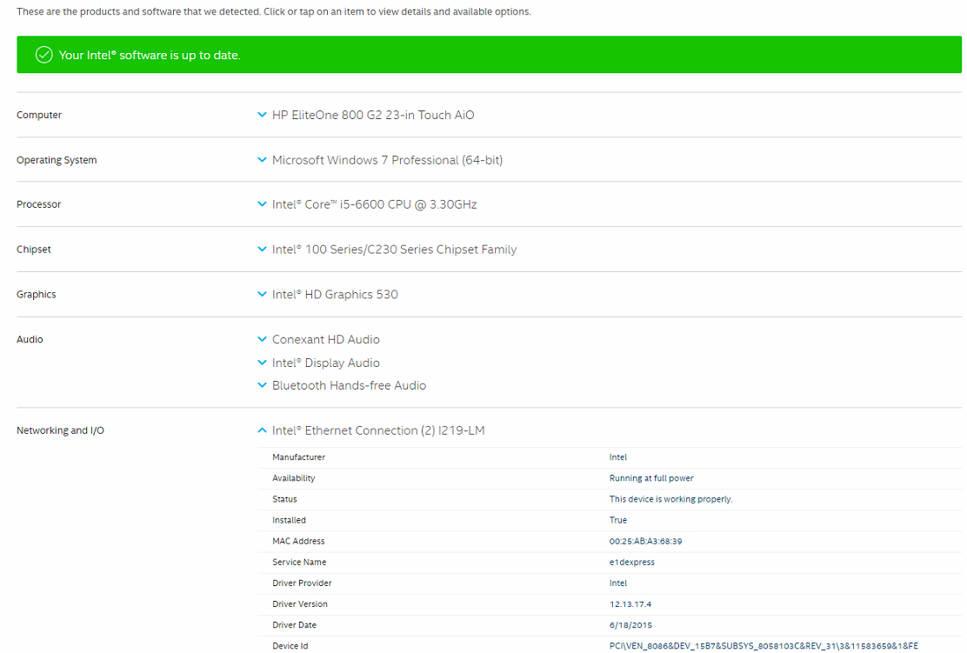Click the Driver Date row label

coord(294,625)
